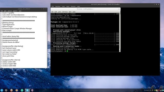Close the Leafpad text editor window

(x=46, y=9)
